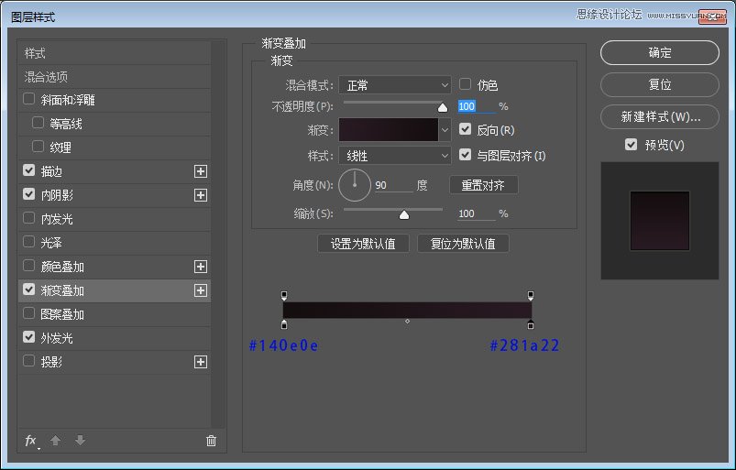
Task: Add another 描边 effect with plus icon
Action: point(201,171)
